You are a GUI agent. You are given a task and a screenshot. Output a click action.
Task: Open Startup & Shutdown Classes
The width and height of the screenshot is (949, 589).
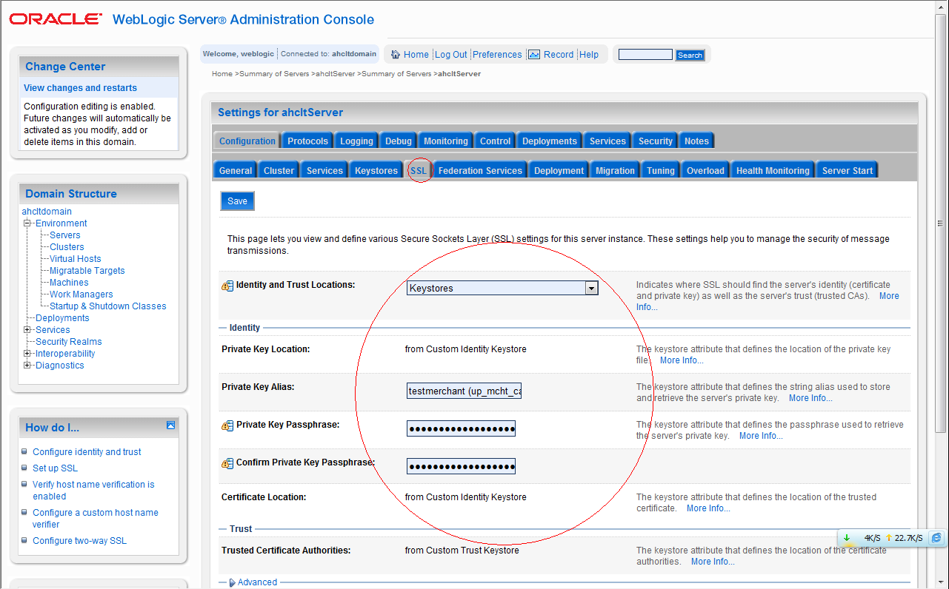coord(108,306)
